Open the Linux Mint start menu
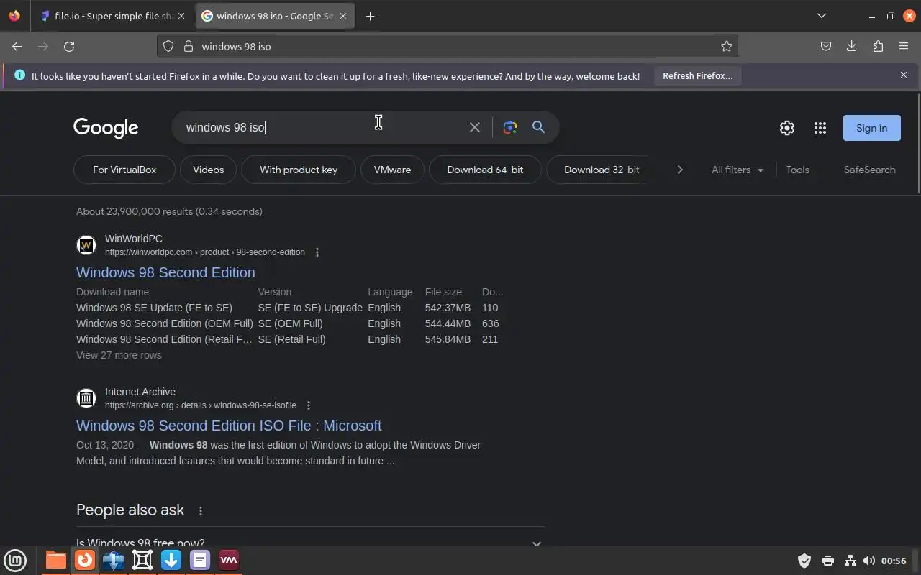Viewport: 921px width, 575px height. click(15, 560)
